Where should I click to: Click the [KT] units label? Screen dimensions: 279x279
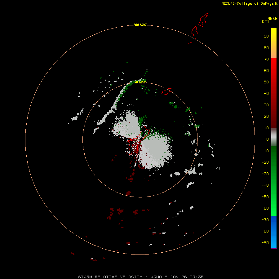pos(264,21)
